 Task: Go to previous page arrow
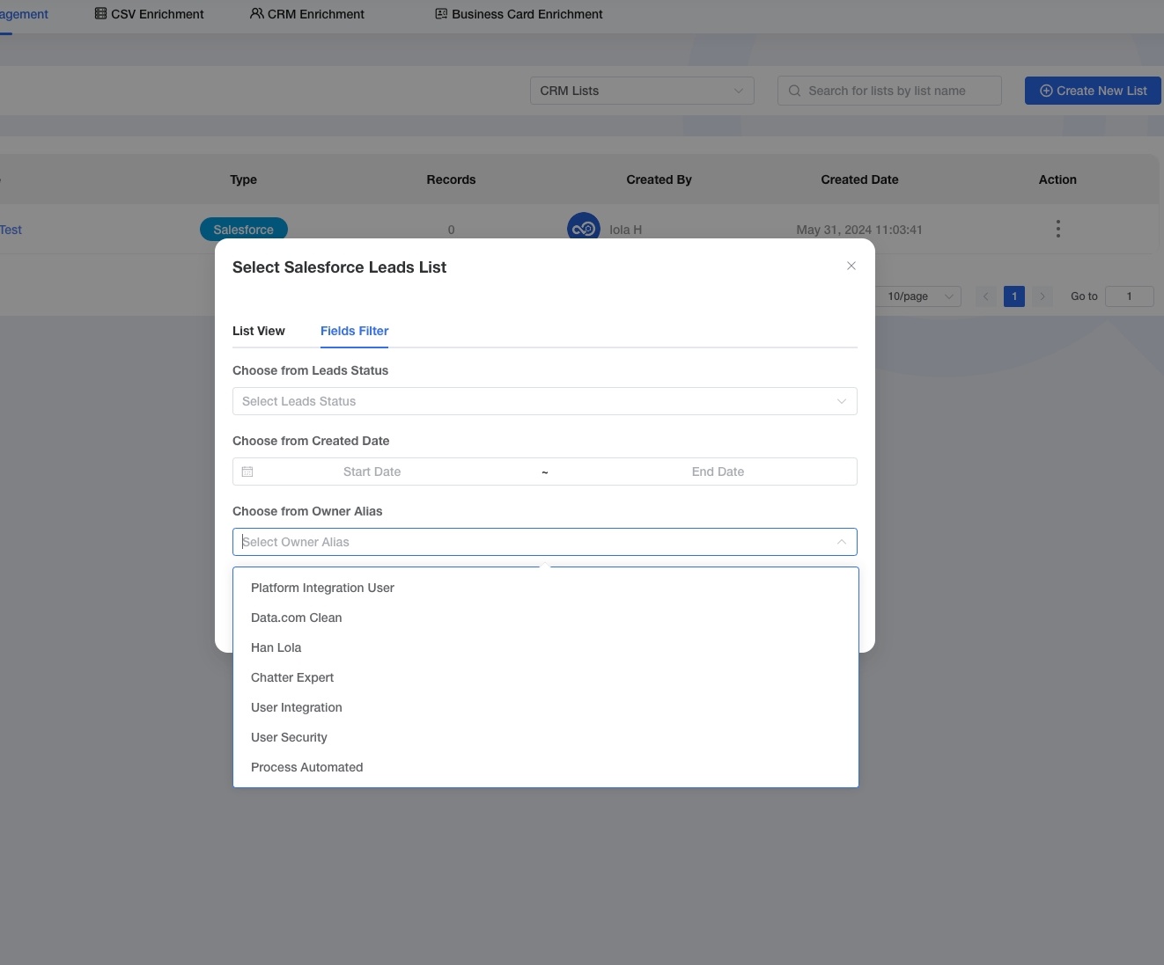coord(986,296)
